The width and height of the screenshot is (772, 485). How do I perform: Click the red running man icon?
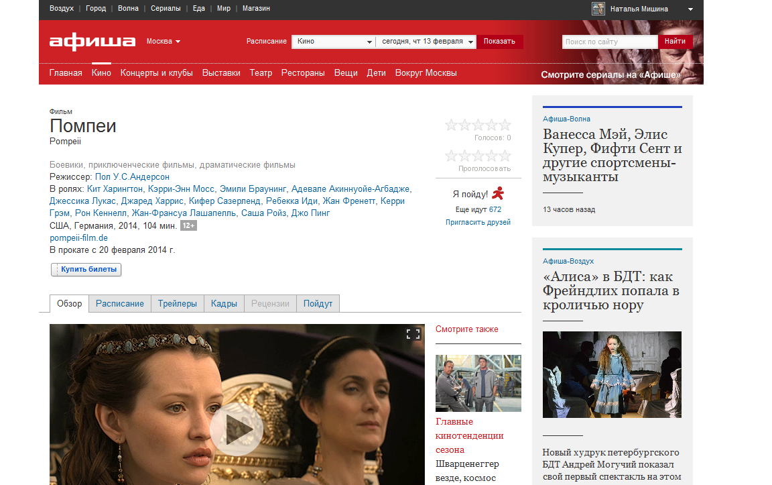tap(499, 193)
